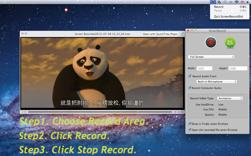The width and height of the screenshot is (251, 156).
Task: Uncheck Open the recorded file when finished
Action: pyautogui.click(x=190, y=130)
